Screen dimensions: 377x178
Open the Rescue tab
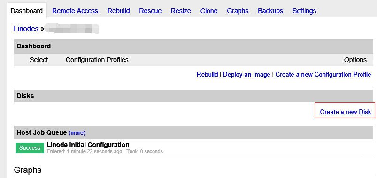[x=150, y=11]
